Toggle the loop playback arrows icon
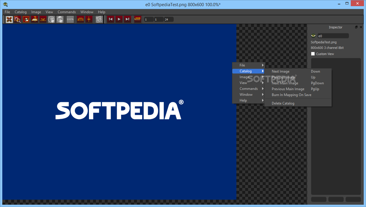The height and width of the screenshot is (207, 366). click(138, 19)
